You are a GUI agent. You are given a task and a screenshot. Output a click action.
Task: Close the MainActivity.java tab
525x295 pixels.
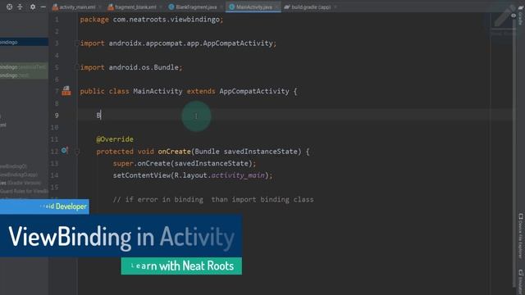[x=276, y=7]
